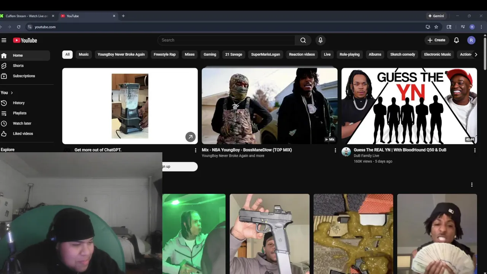Open Chrome three-dot menu
The height and width of the screenshot is (274, 487).
[481, 27]
